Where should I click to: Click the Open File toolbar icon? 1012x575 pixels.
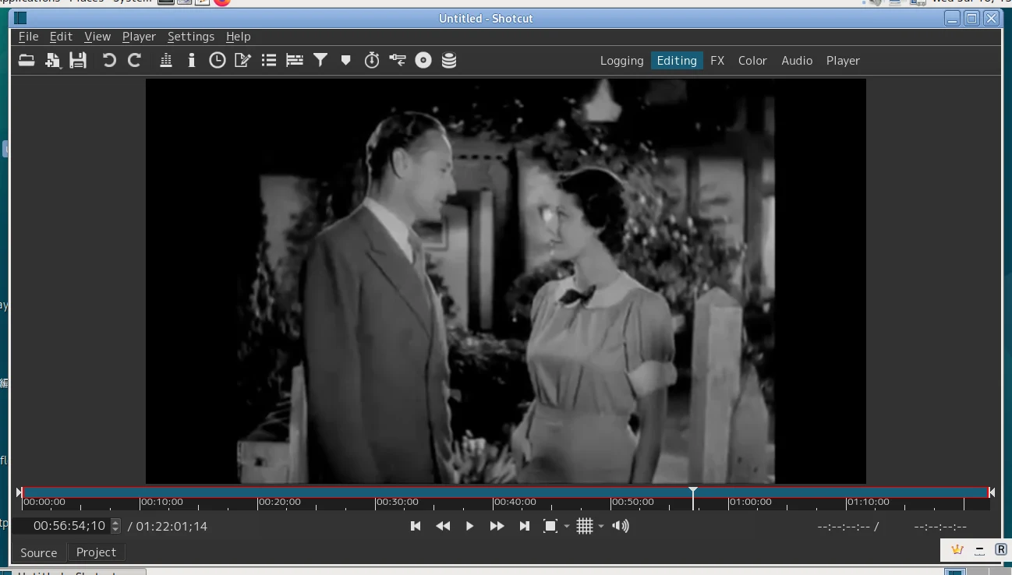[x=27, y=60]
